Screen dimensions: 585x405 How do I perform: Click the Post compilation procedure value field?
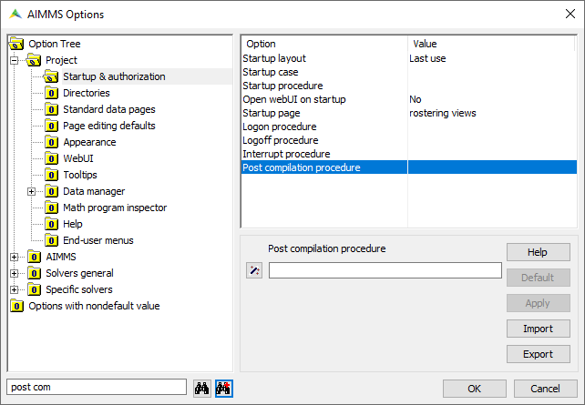(385, 270)
